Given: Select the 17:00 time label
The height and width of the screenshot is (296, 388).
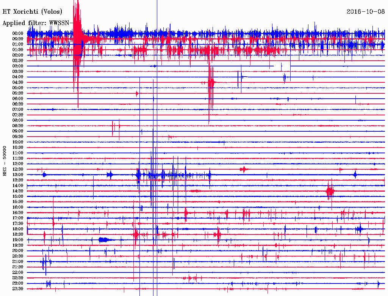Looking at the screenshot, I should 18,218.
